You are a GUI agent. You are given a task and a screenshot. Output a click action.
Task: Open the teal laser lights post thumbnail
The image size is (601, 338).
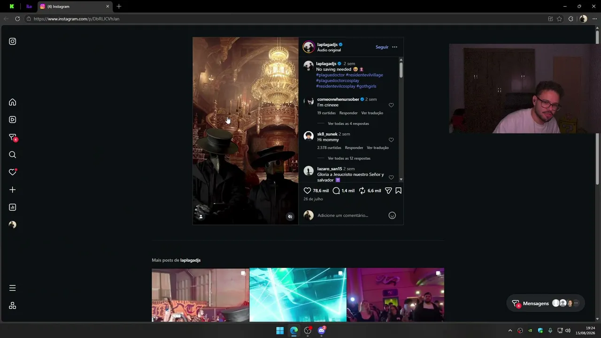[x=298, y=295]
